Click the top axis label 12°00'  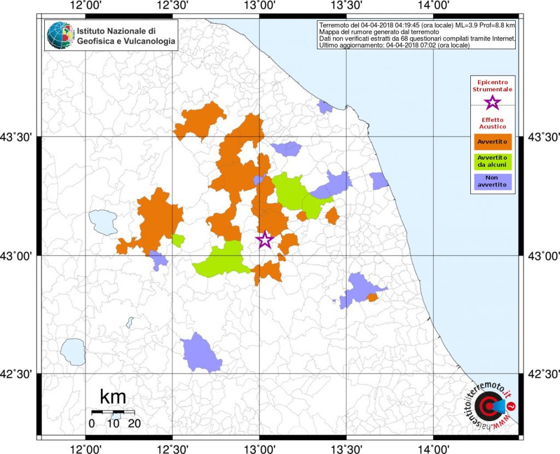(85, 6)
